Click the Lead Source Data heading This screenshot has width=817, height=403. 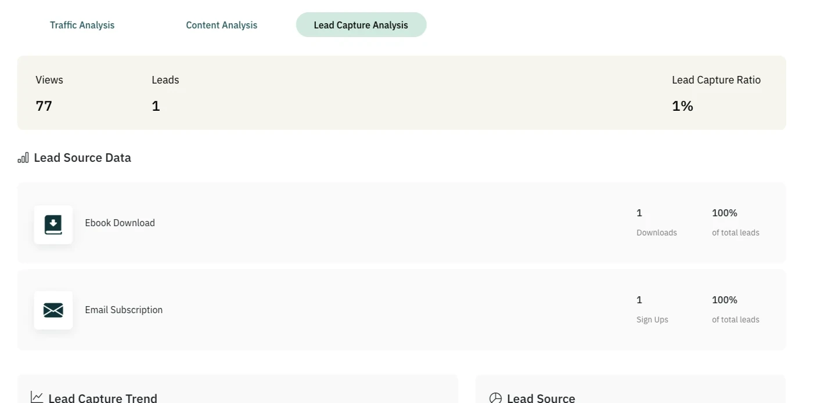pyautogui.click(x=81, y=157)
